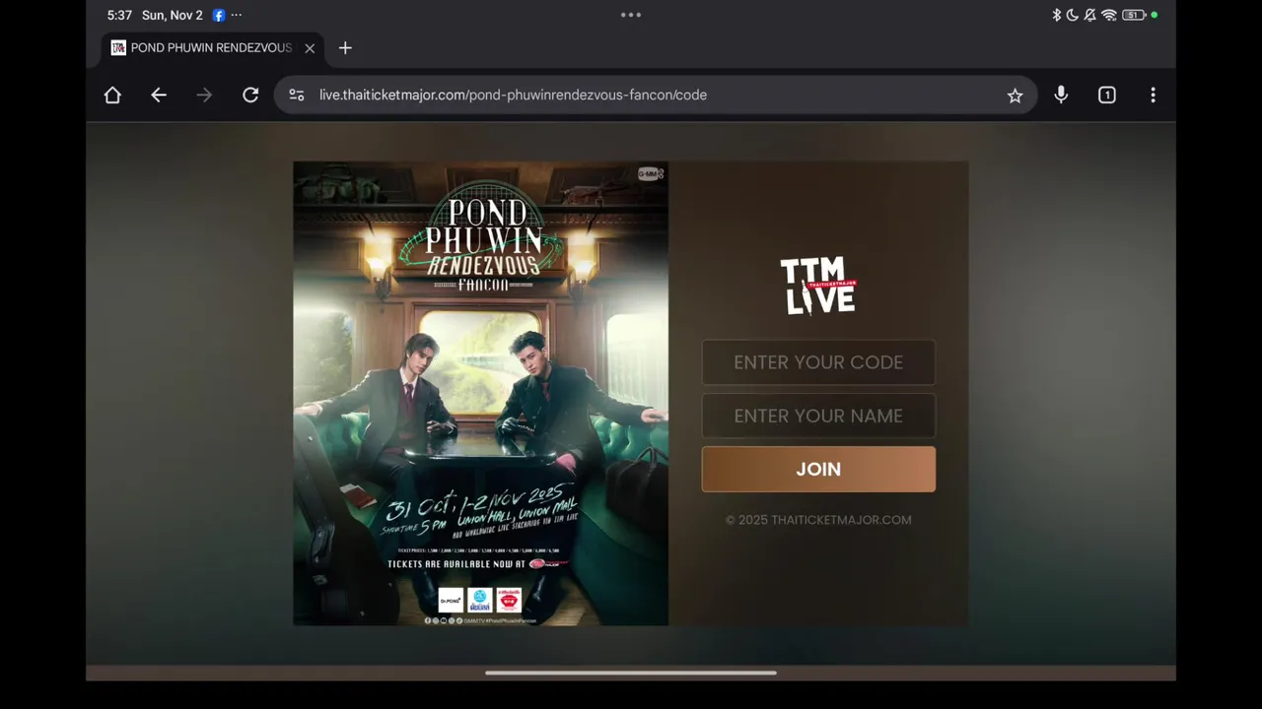Open a new tab with plus
The width and height of the screenshot is (1262, 709).
click(345, 48)
